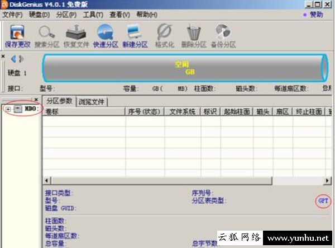This screenshot has width=335, height=248.
Task: Go to previous disk with left arrow
Action: (x=13, y=59)
